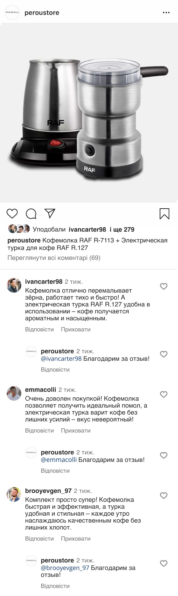View emmacolli's profile picture
The width and height of the screenshot is (178, 596).
pyautogui.click(x=14, y=393)
